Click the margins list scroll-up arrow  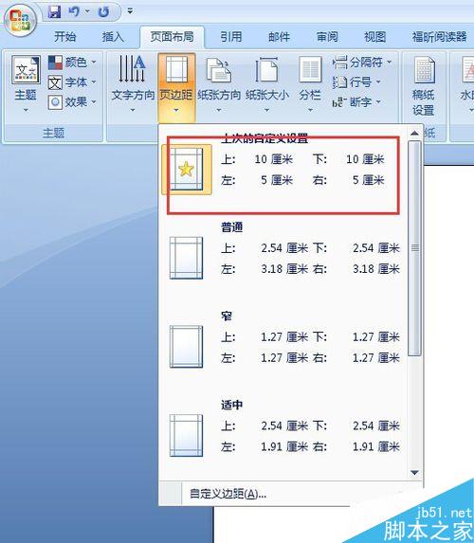click(414, 133)
